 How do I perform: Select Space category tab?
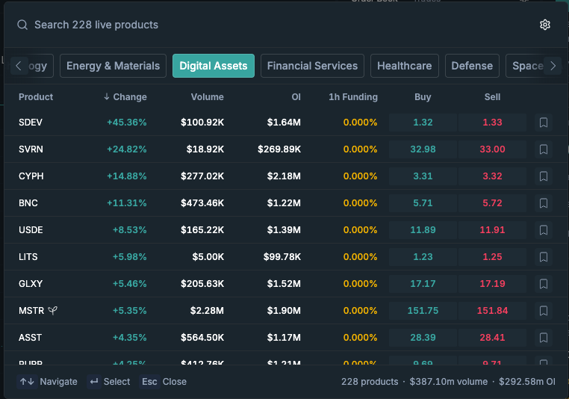[x=528, y=66]
